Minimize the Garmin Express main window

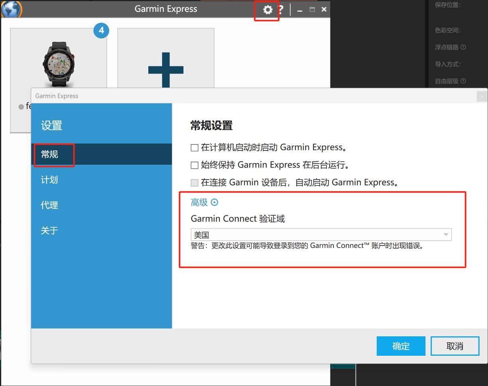pos(300,10)
